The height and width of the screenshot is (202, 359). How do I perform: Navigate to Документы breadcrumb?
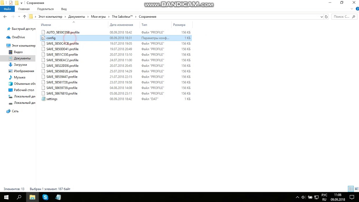click(x=77, y=17)
